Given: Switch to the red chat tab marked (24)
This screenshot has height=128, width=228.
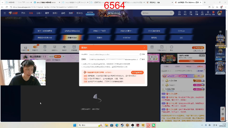Looking at the screenshot, I should click(x=200, y=67).
